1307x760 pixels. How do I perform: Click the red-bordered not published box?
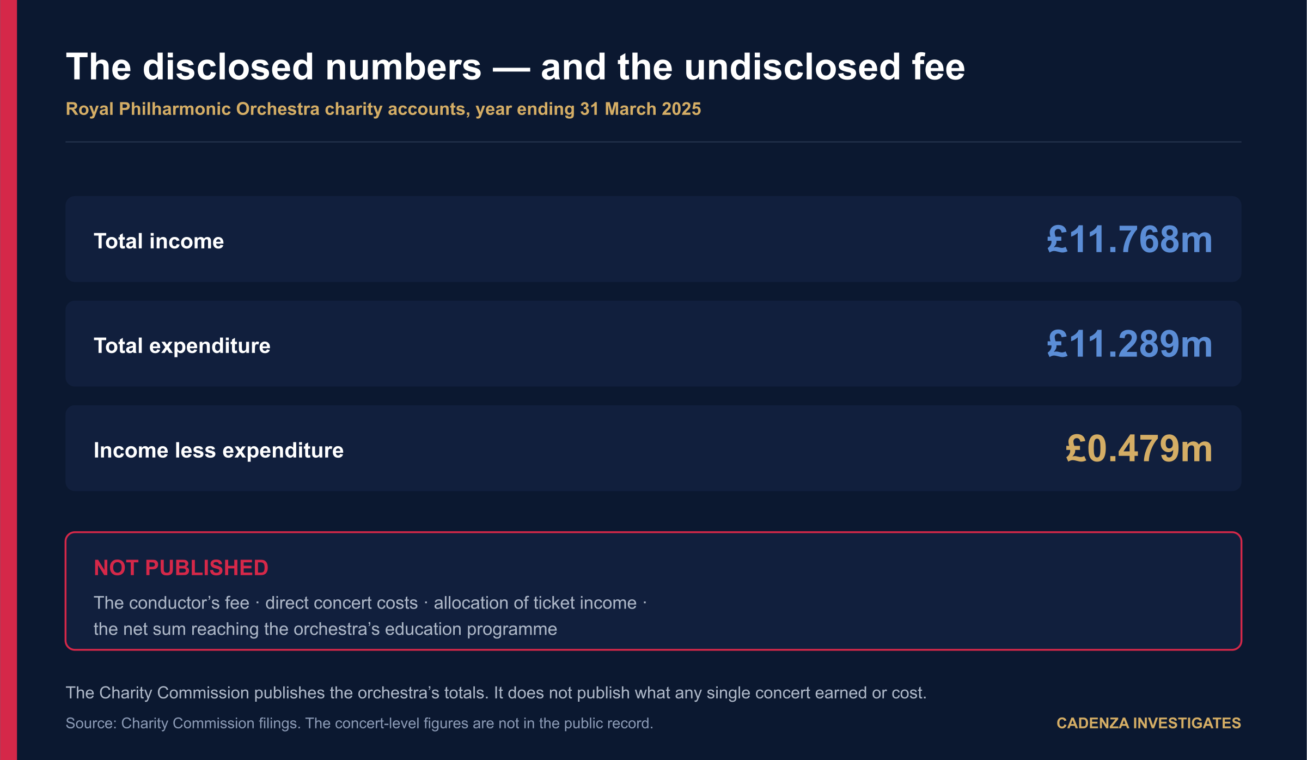pyautogui.click(x=653, y=591)
